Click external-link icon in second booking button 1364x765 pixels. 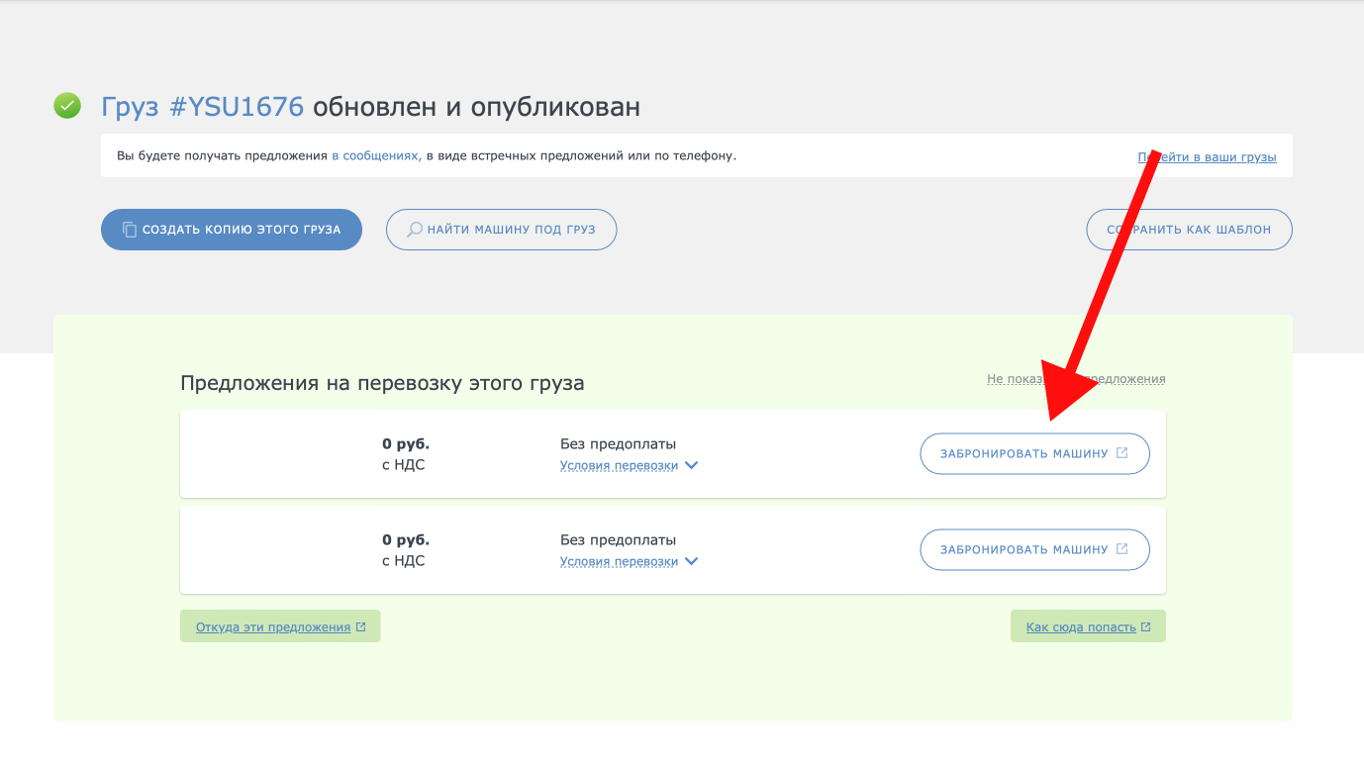point(1121,548)
